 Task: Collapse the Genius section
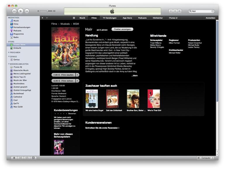(9, 56)
